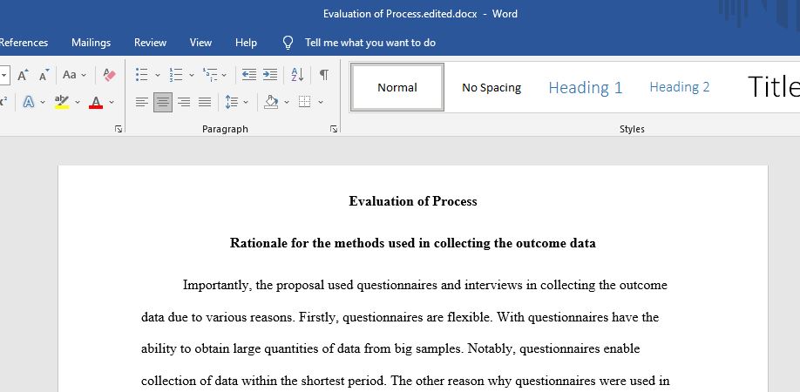Click the Tell Me lightbulb icon
This screenshot has height=392, width=800.
288,43
